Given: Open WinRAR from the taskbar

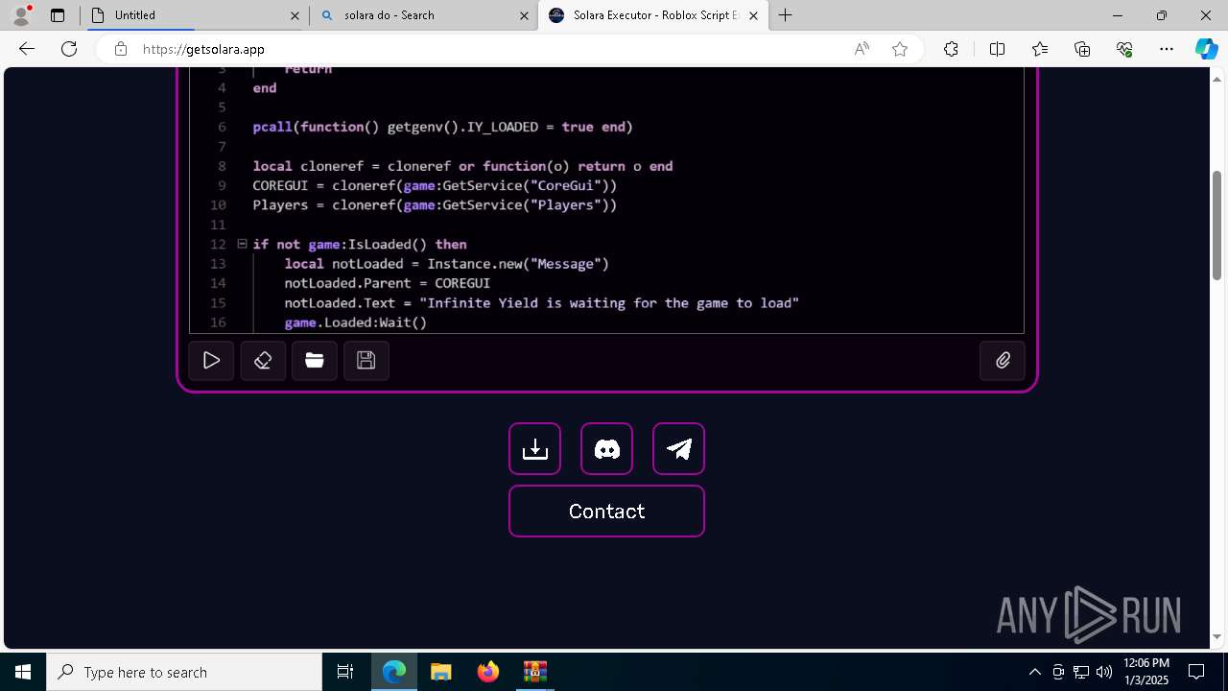Looking at the screenshot, I should (534, 672).
